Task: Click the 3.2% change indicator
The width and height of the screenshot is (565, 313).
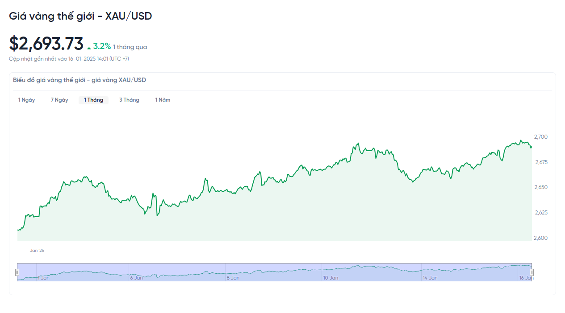Action: tap(102, 46)
